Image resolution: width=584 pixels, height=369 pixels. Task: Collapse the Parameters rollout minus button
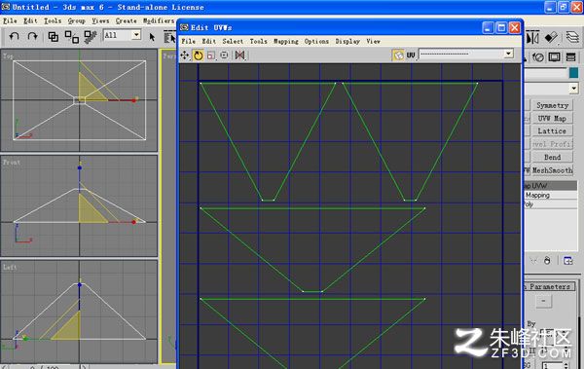click(x=543, y=301)
